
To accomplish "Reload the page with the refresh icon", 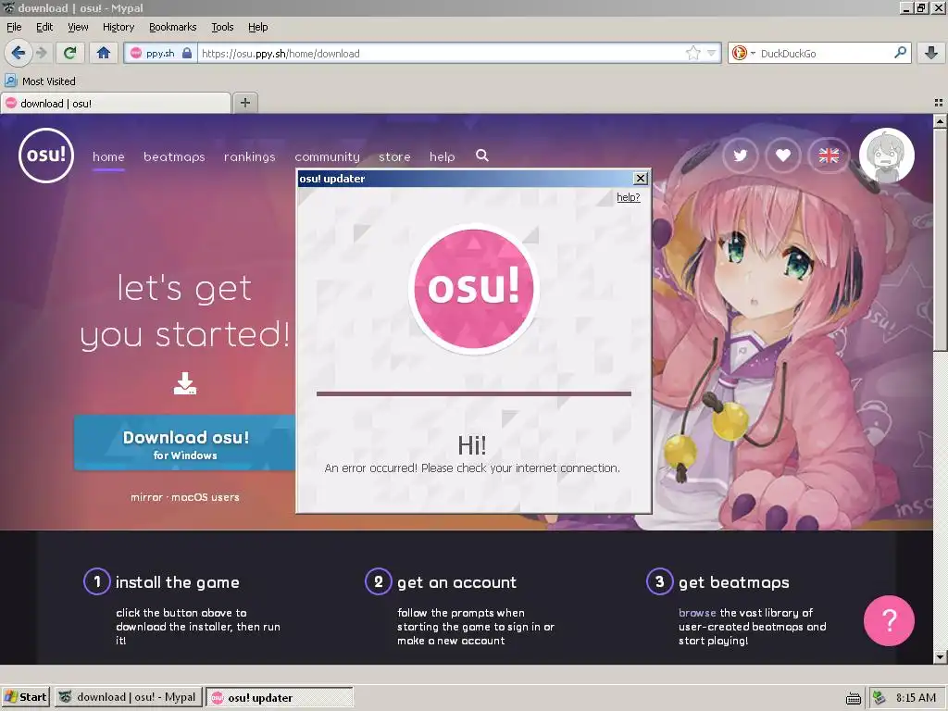I will 69,53.
